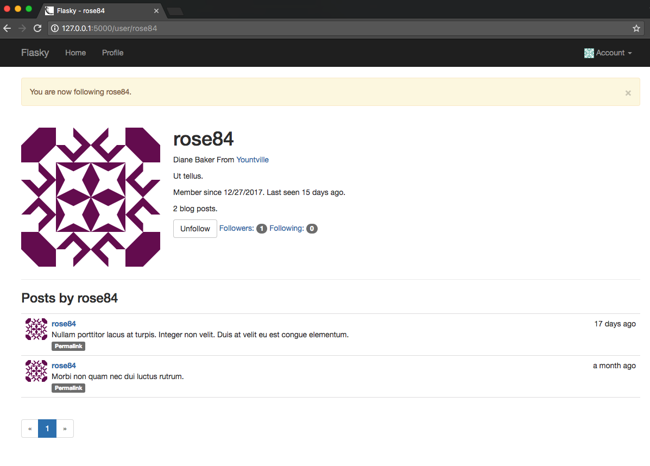Open the Yountville location link
Image resolution: width=650 pixels, height=466 pixels.
tap(253, 160)
